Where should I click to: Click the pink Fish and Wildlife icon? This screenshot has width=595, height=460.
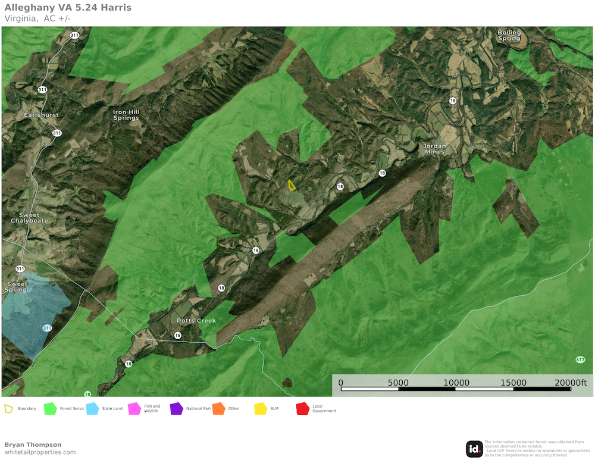pyautogui.click(x=134, y=409)
